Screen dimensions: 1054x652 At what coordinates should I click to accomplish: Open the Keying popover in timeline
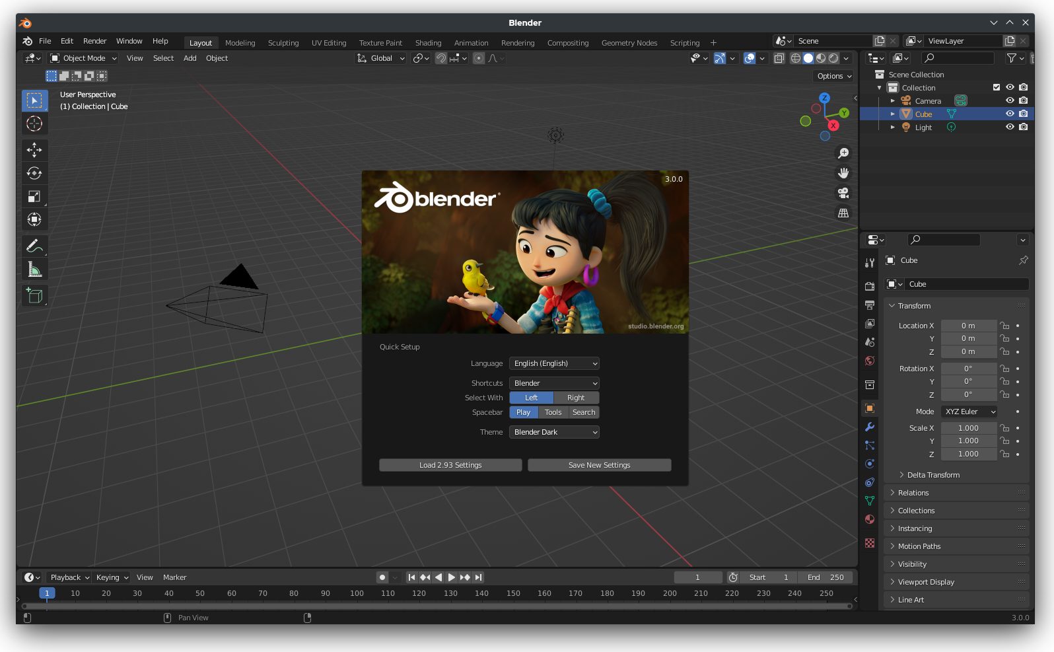coord(112,577)
